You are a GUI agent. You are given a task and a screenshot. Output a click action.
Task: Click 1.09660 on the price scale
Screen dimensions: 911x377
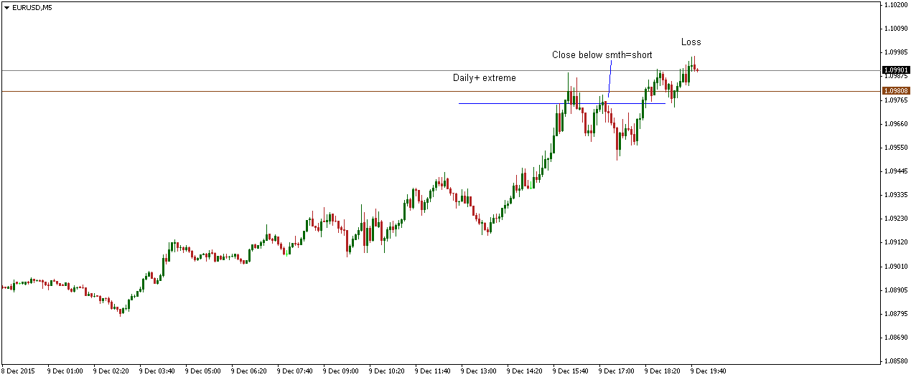tap(895, 124)
